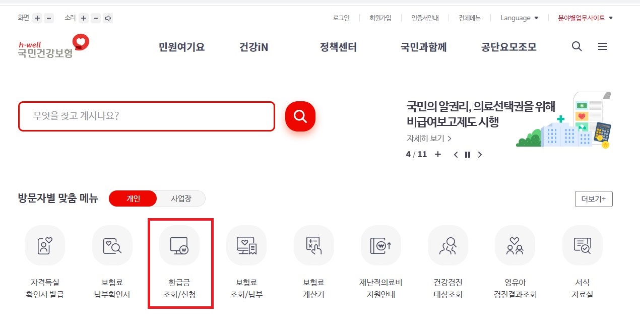Image resolution: width=640 pixels, height=333 pixels.
Task: Open the hamburger navigation menu
Action: [602, 46]
